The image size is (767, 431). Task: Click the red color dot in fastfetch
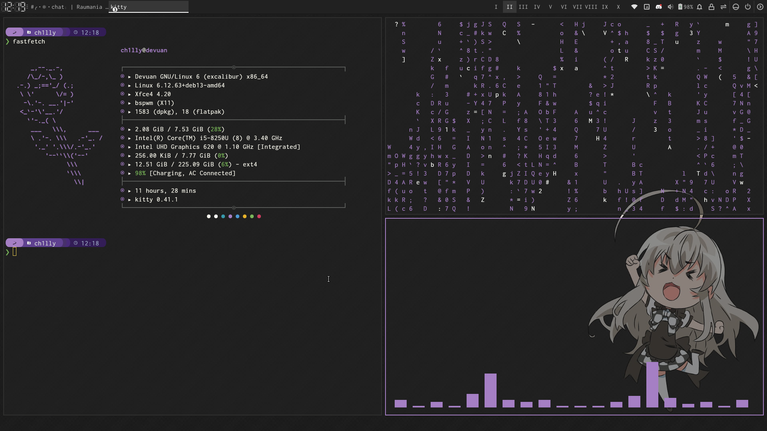(x=259, y=216)
